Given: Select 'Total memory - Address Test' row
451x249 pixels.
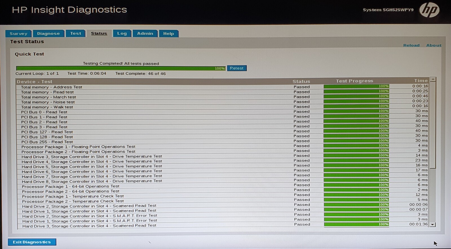Looking at the screenshot, I should pos(222,87).
